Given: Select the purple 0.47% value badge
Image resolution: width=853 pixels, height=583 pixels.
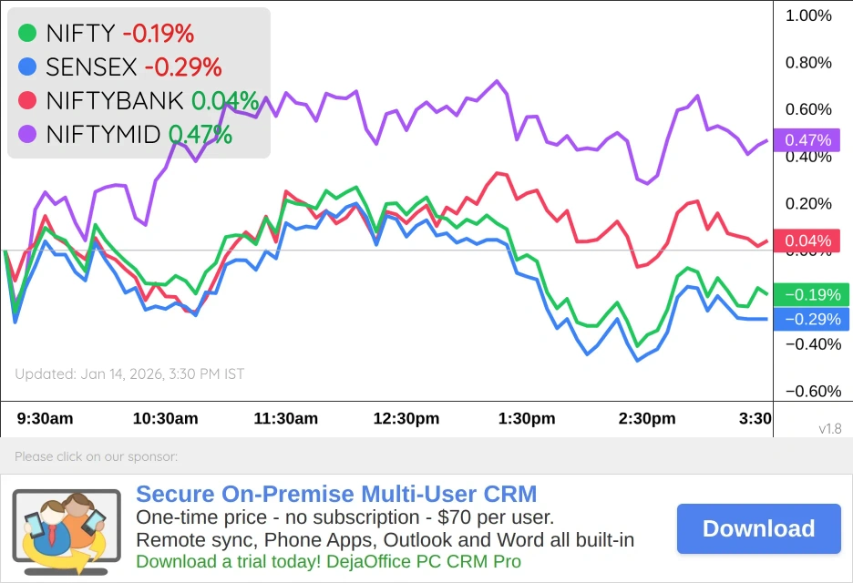Looking at the screenshot, I should [808, 140].
